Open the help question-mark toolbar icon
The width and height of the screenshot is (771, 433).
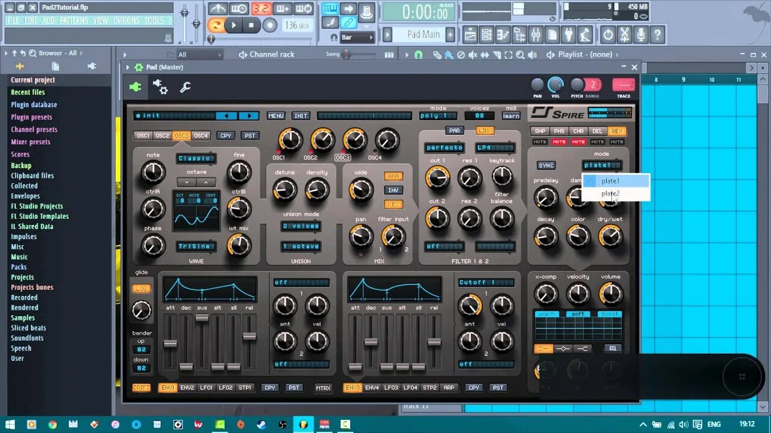658,35
